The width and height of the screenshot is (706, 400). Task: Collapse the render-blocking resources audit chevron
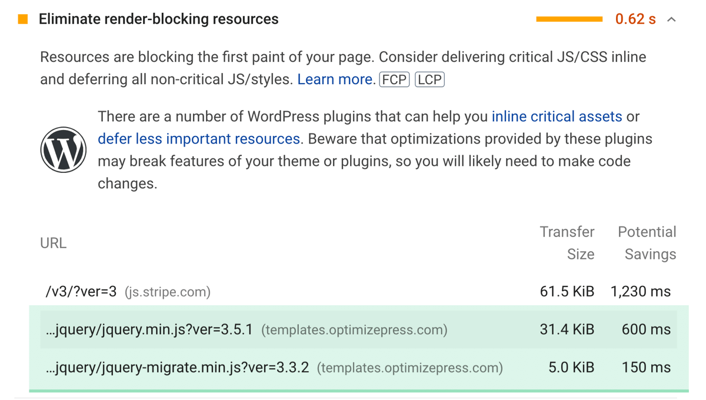coord(671,19)
